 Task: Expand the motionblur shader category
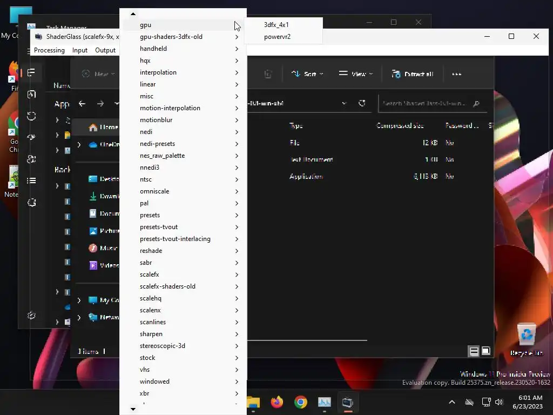pos(183,120)
